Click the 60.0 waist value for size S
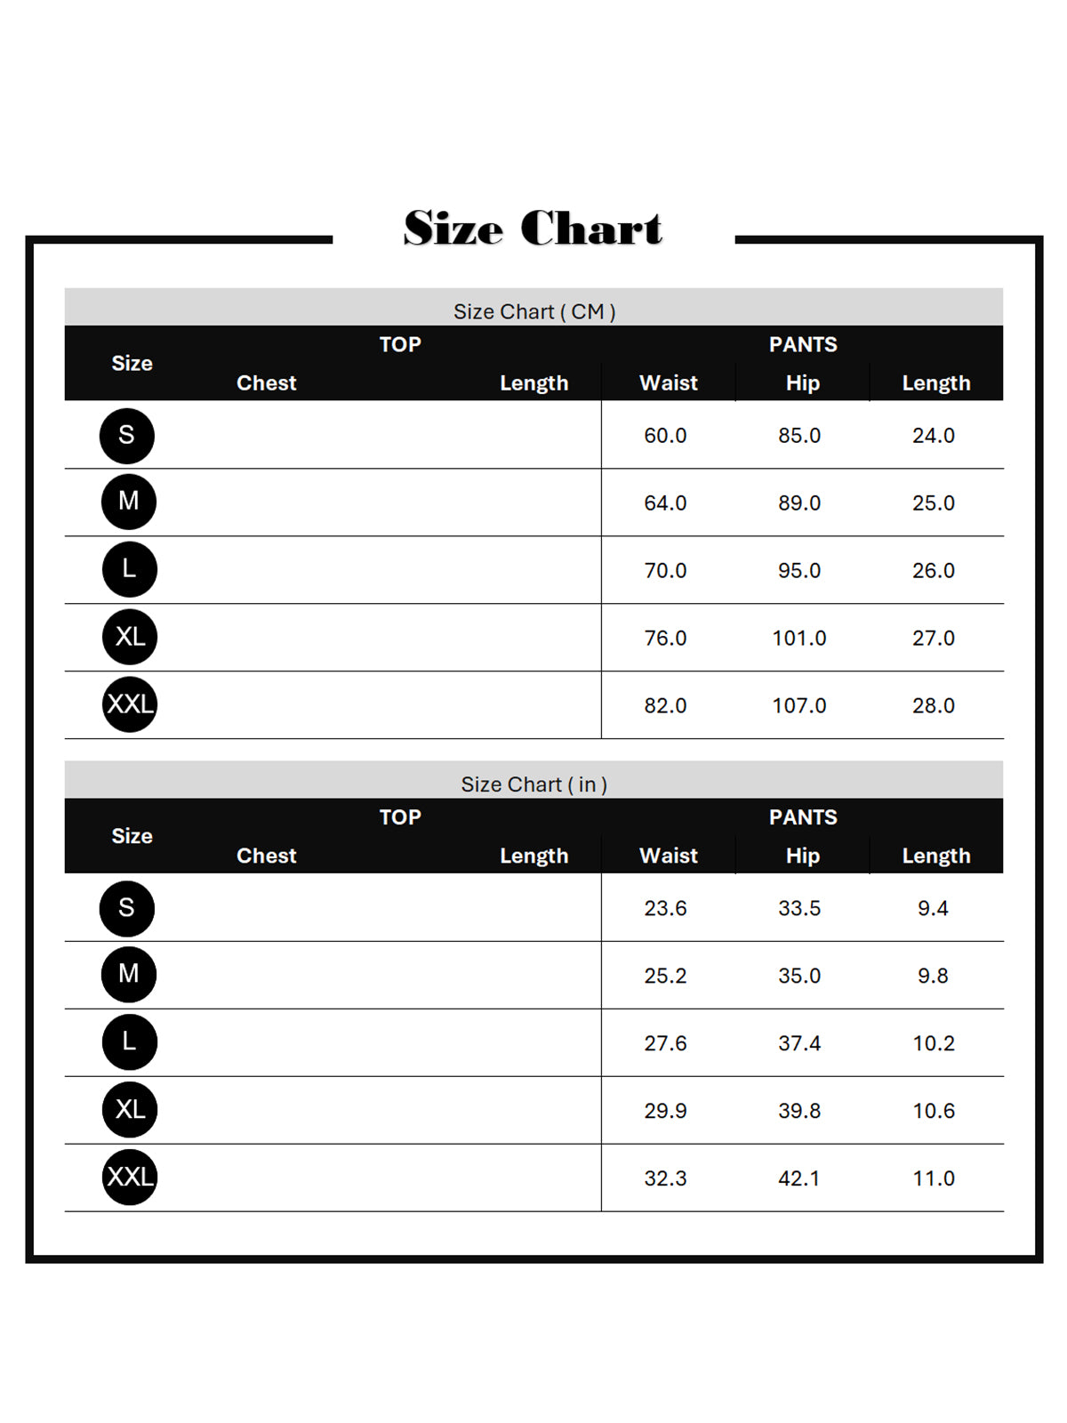This screenshot has height=1423, width=1067. coord(665,436)
